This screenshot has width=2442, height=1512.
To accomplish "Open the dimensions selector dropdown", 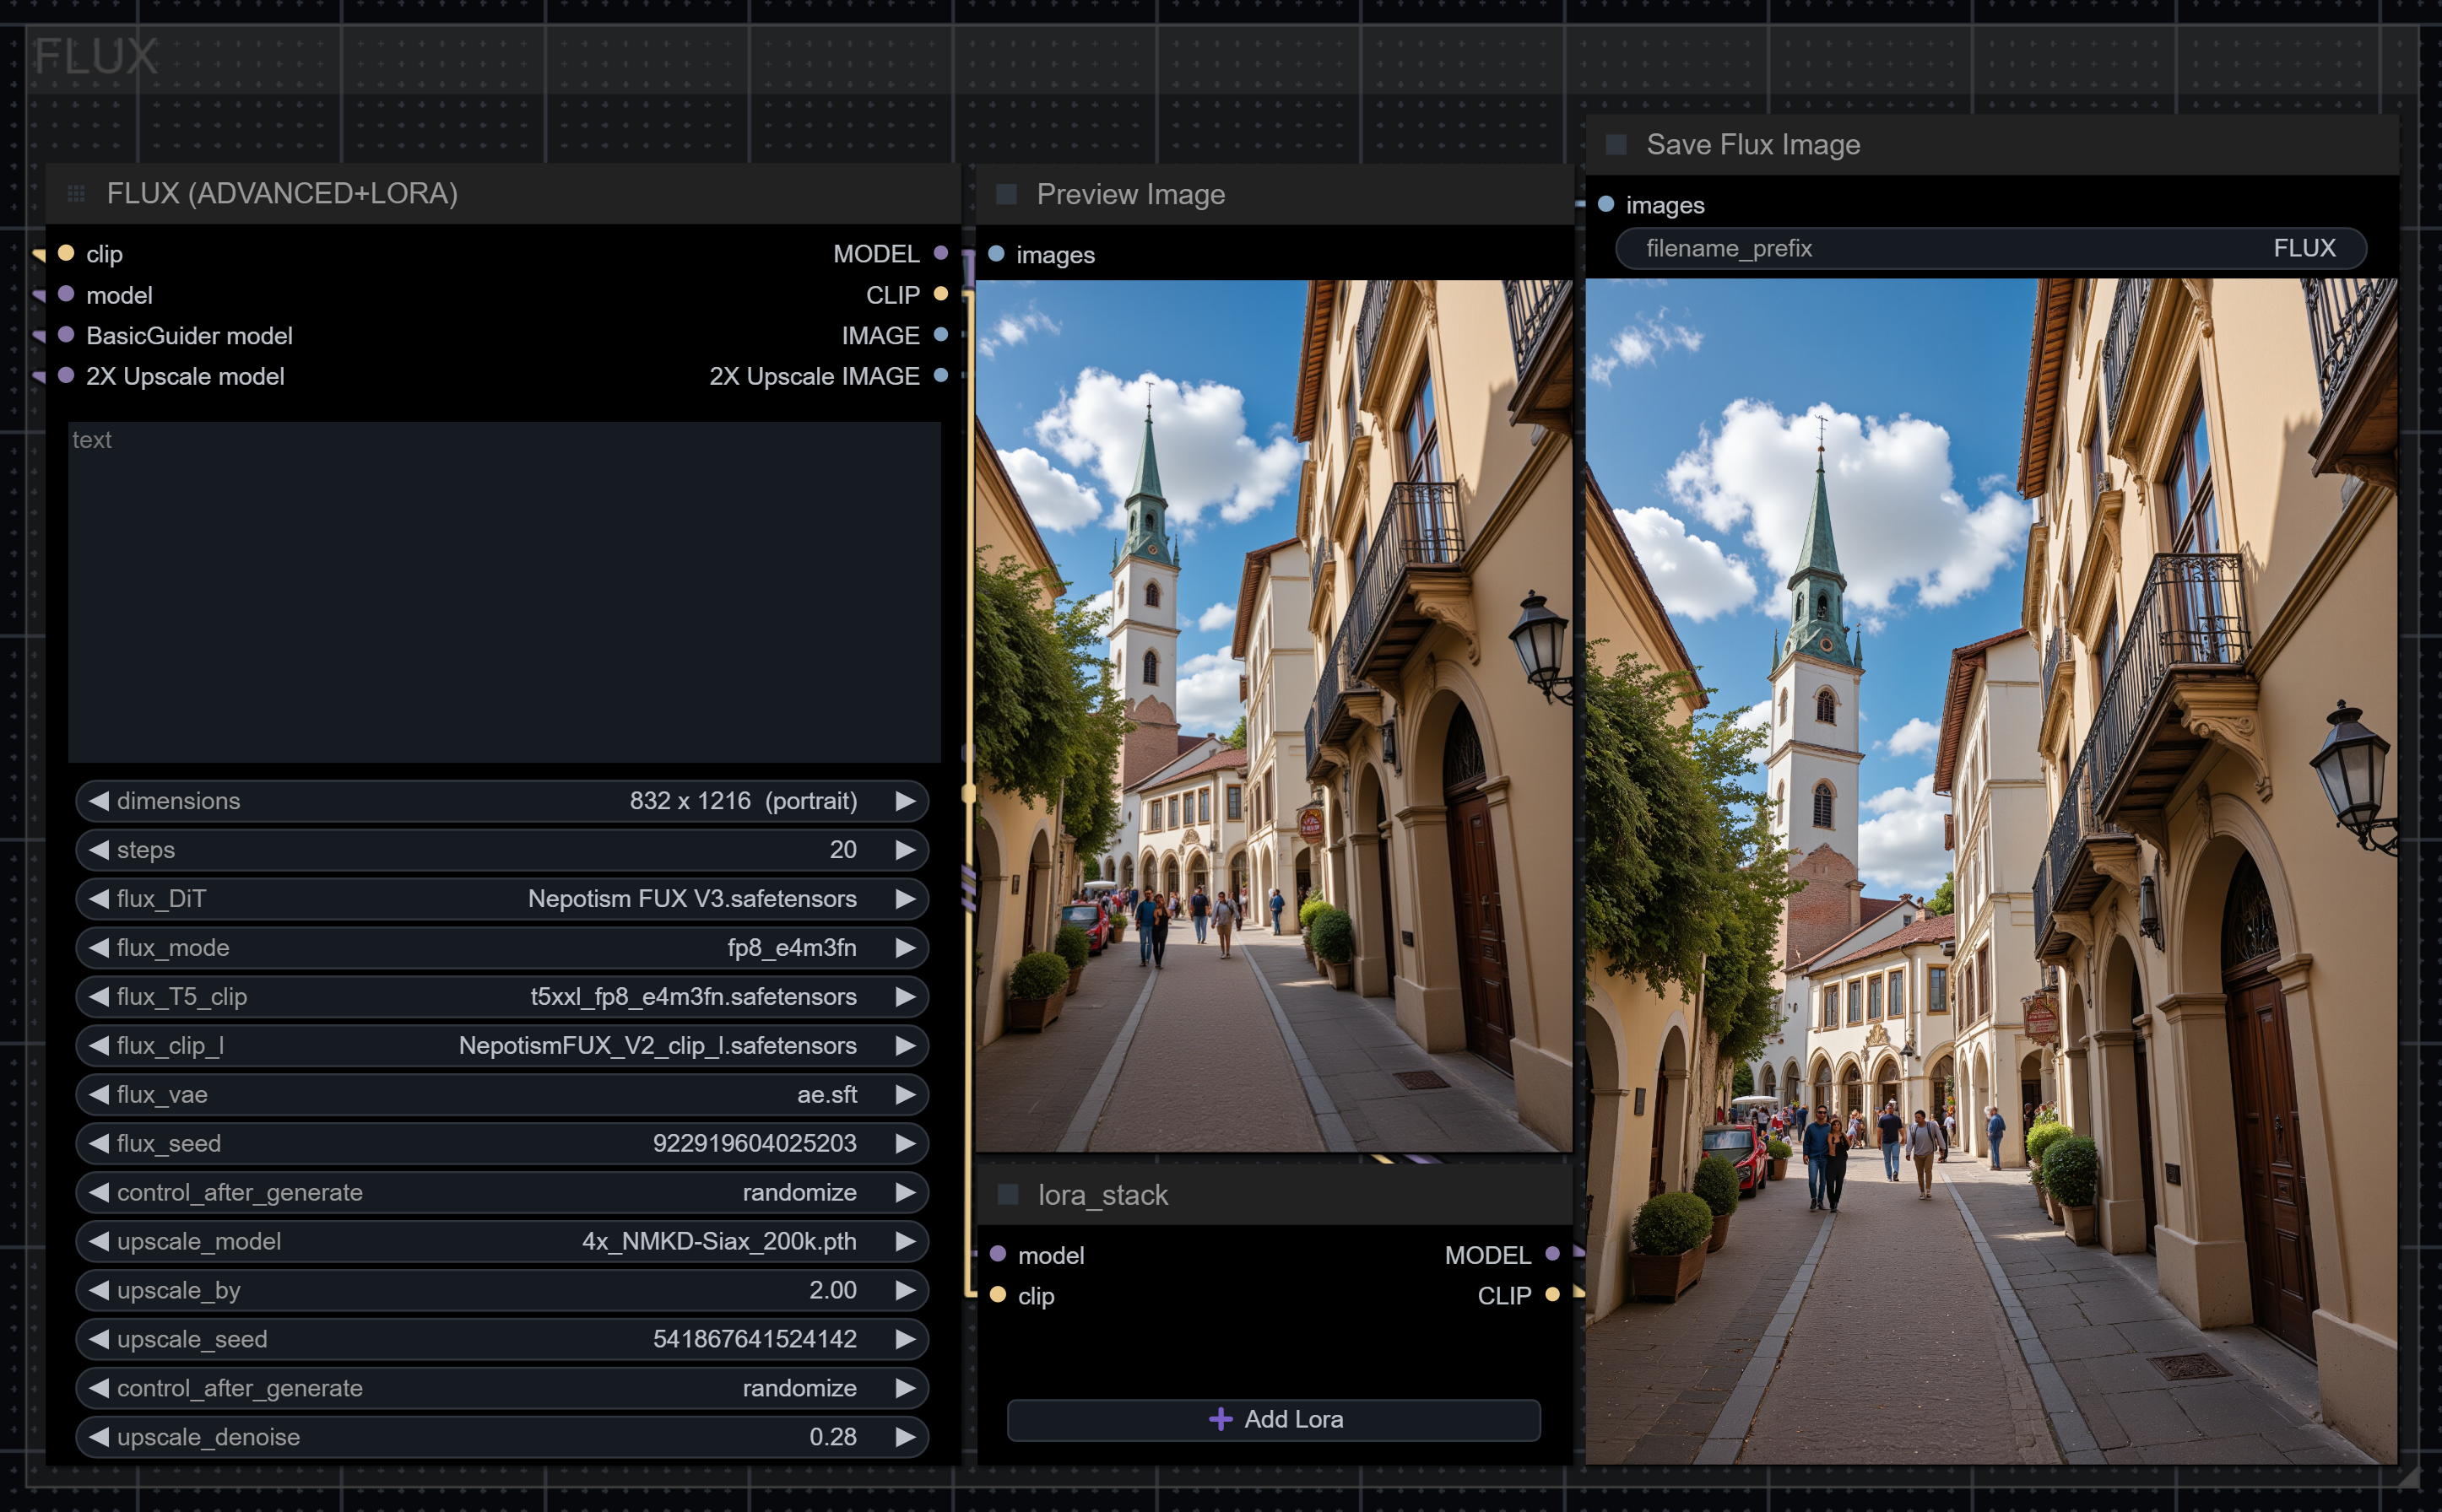I will (x=501, y=801).
